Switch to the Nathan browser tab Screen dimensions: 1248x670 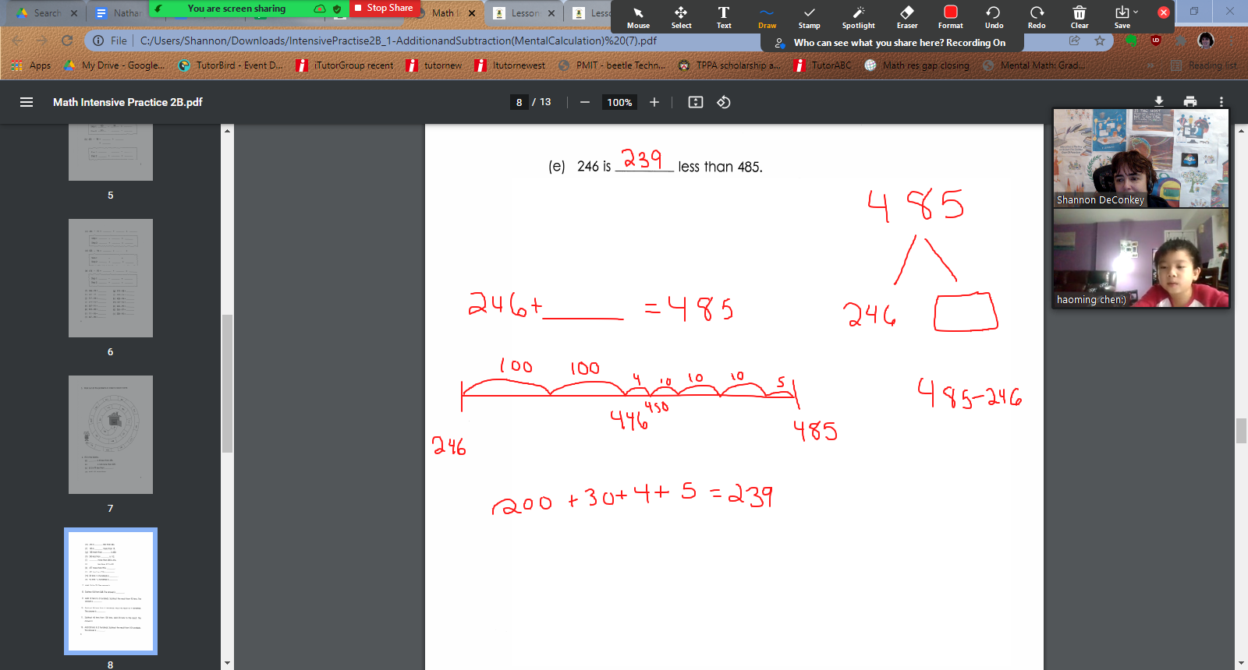pyautogui.click(x=119, y=13)
